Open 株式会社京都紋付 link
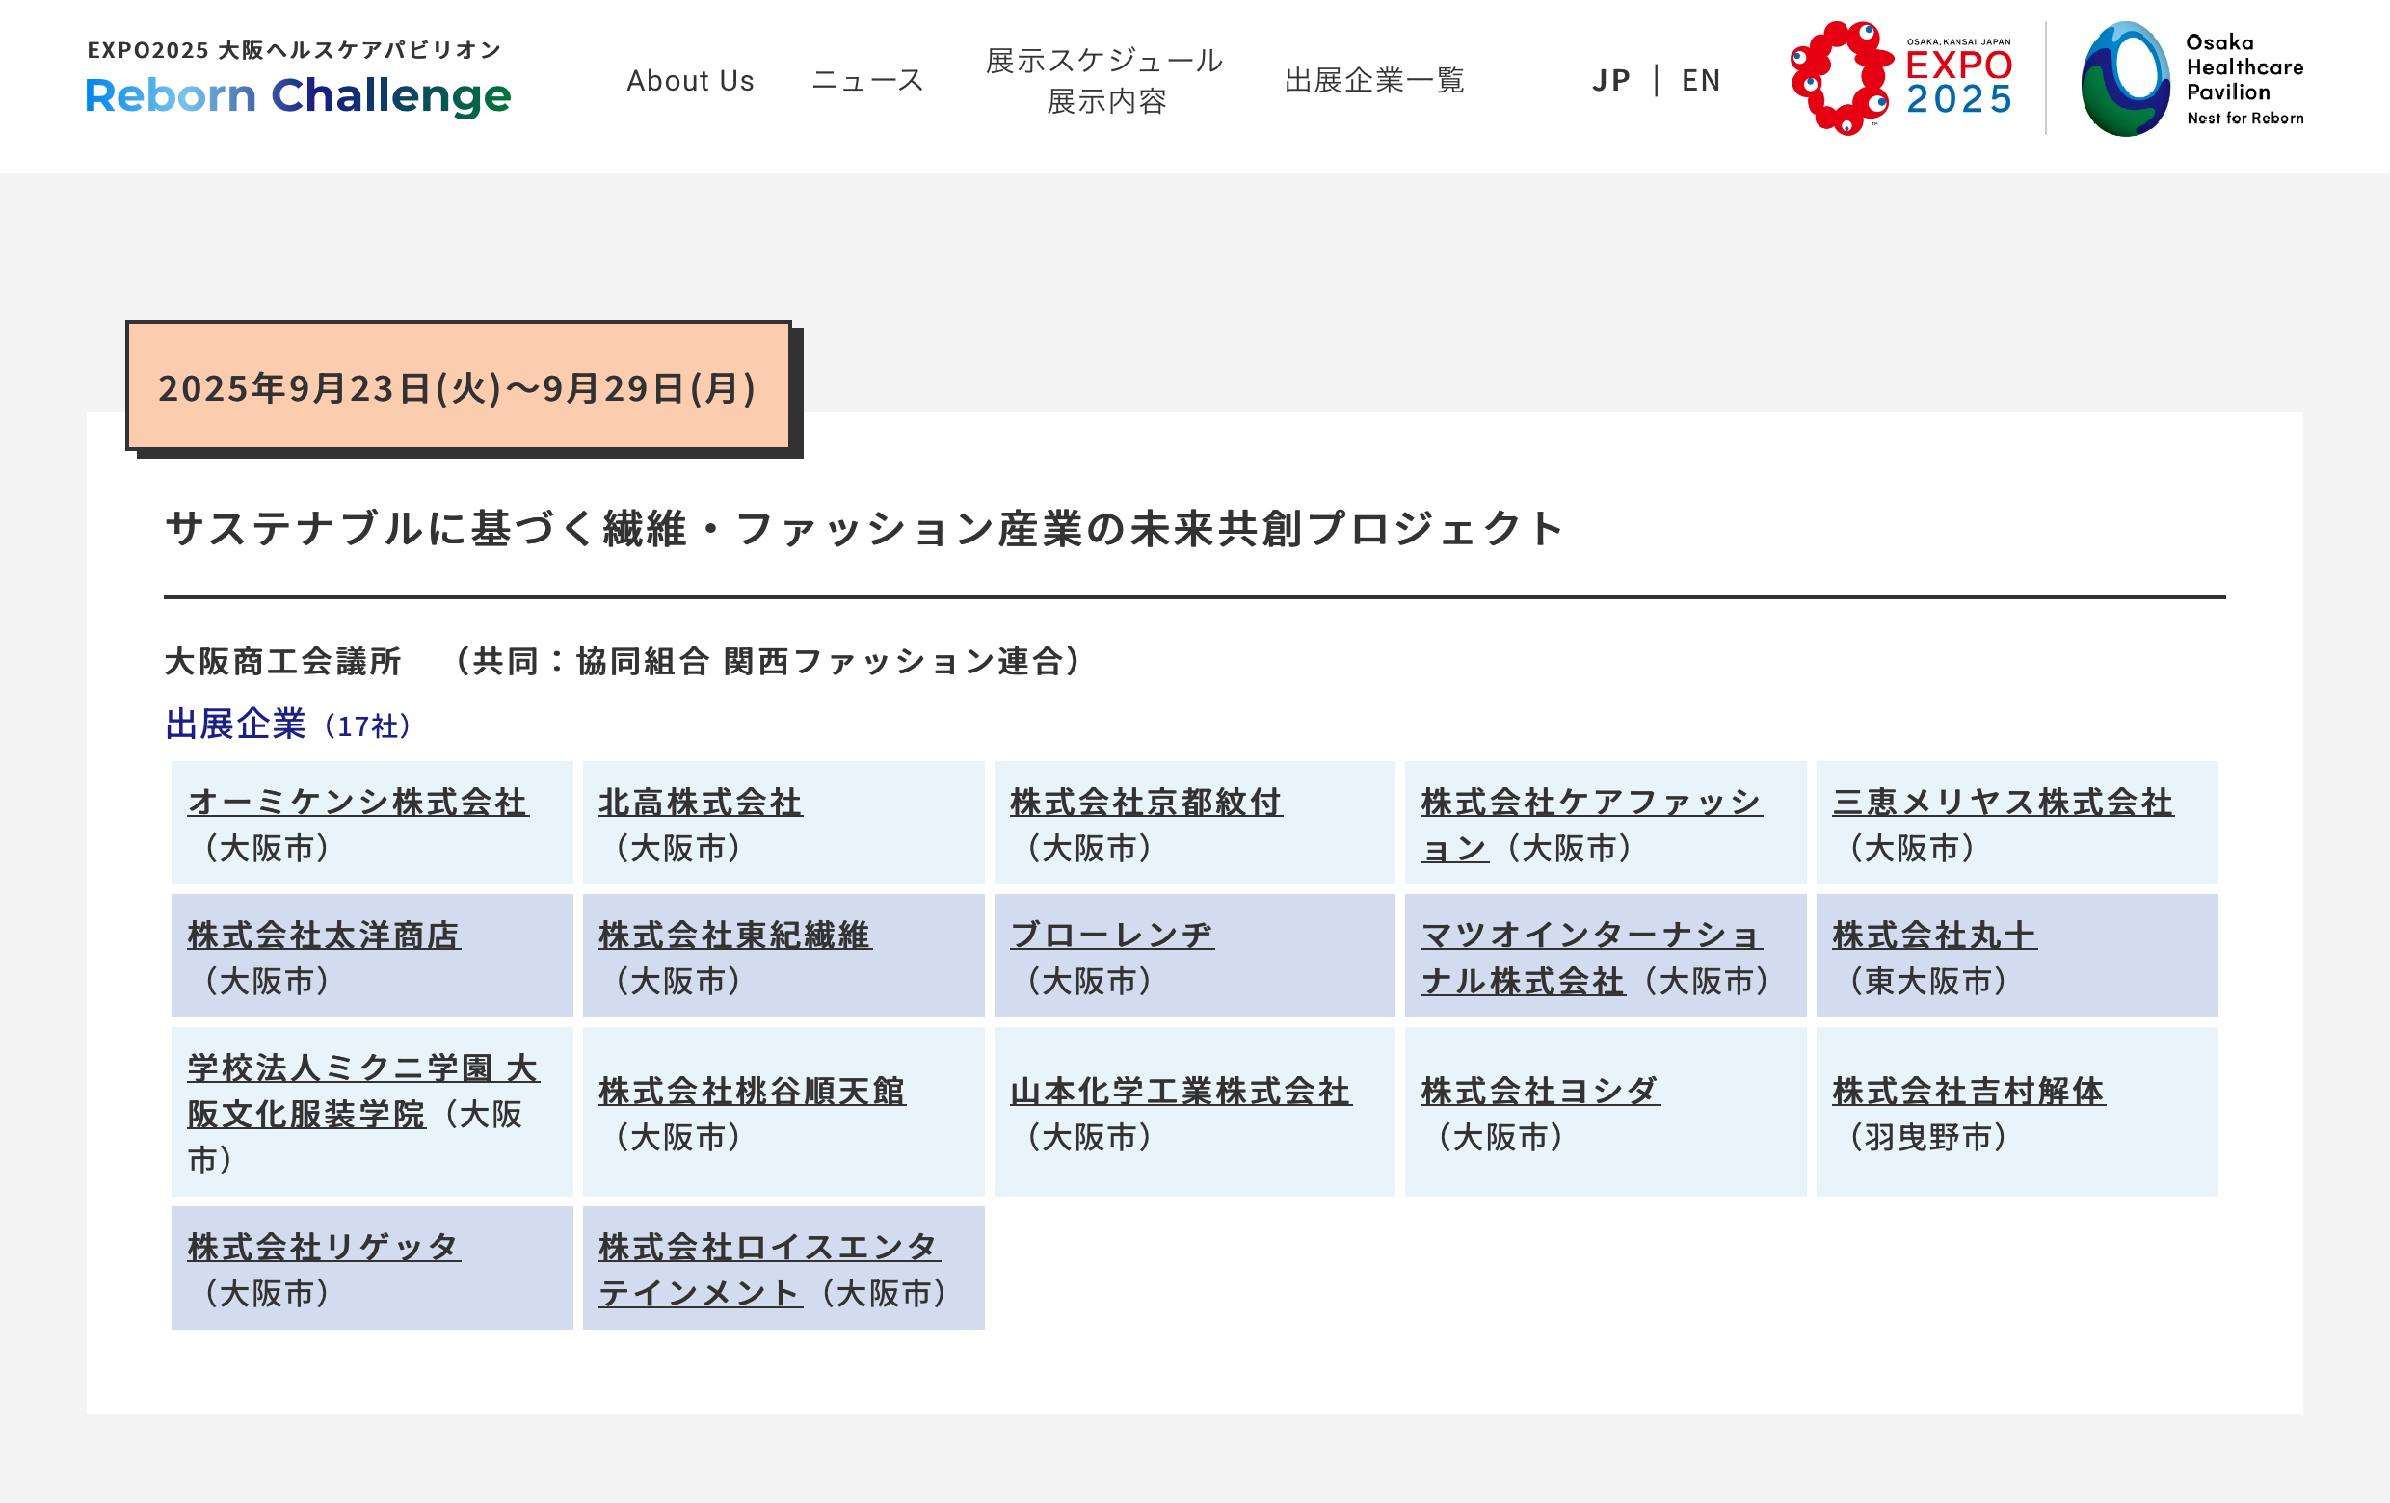Screen dimensions: 2390x1503 [1146, 802]
